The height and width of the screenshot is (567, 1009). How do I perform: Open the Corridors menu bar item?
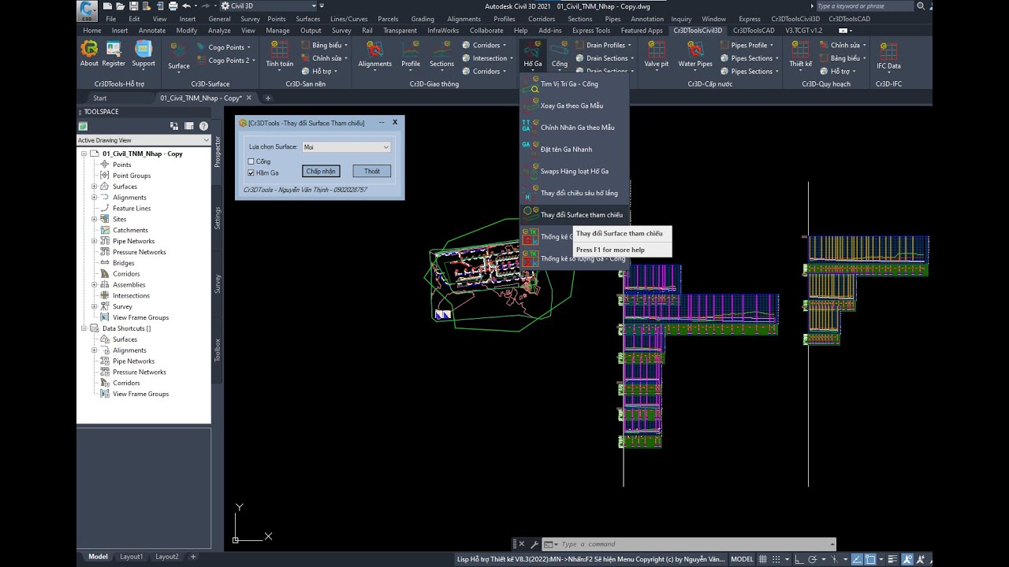[x=542, y=19]
